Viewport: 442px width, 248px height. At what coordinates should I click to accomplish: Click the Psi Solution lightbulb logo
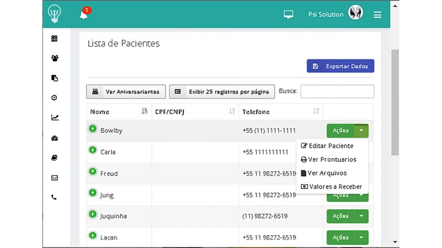coord(54,14)
